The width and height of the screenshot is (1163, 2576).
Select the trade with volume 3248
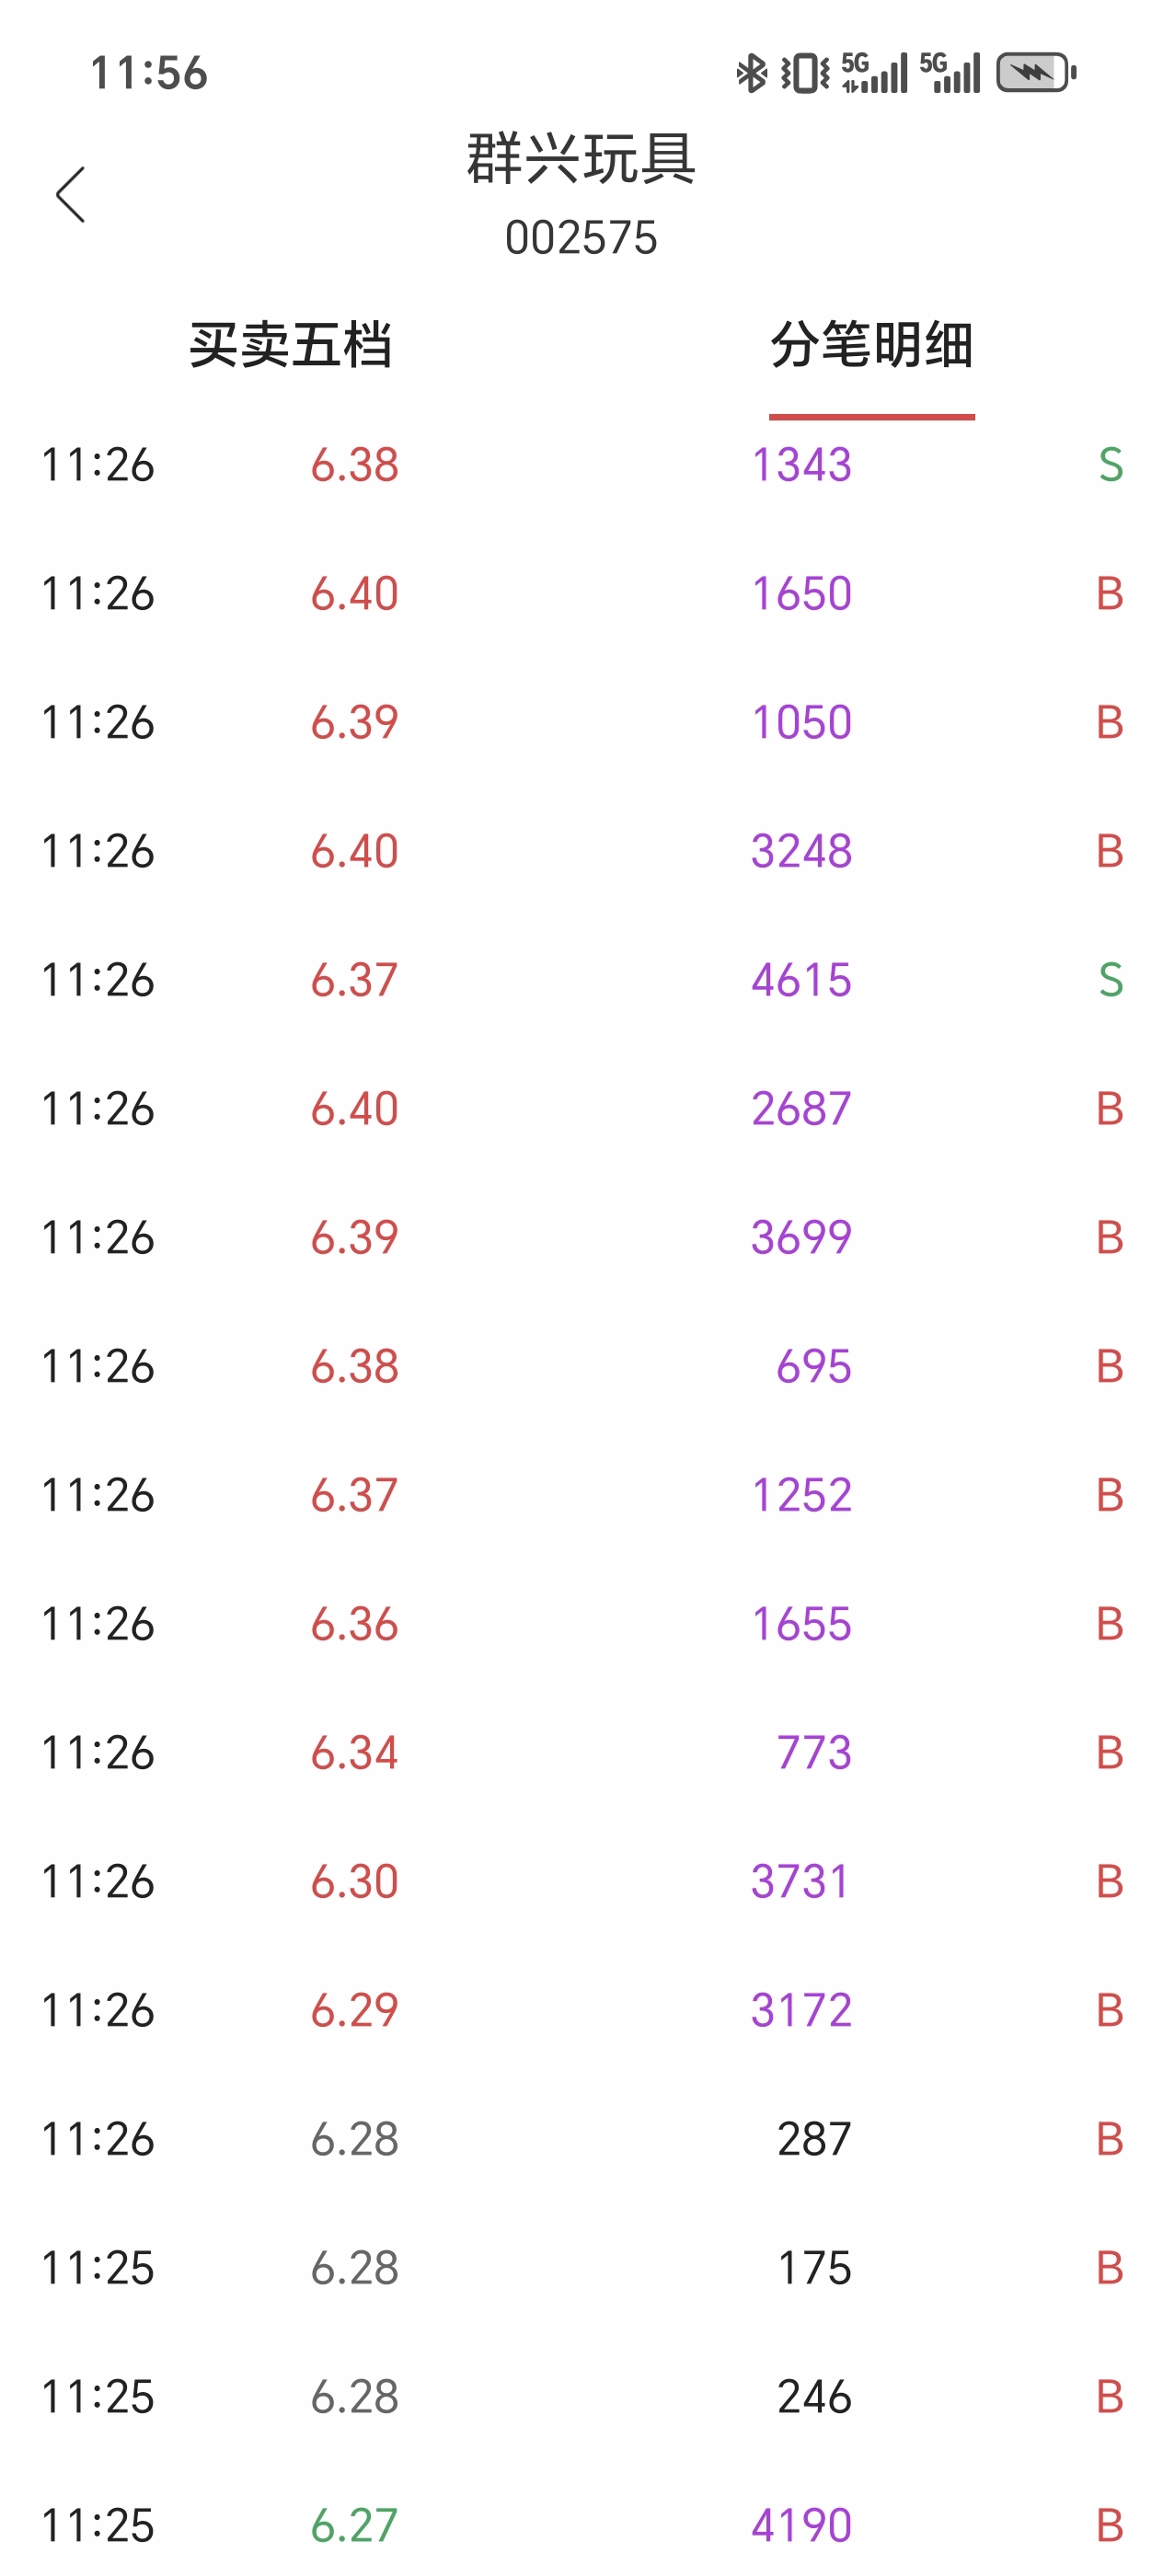coord(581,851)
